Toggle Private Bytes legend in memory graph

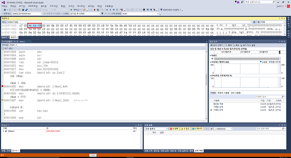[275, 62]
